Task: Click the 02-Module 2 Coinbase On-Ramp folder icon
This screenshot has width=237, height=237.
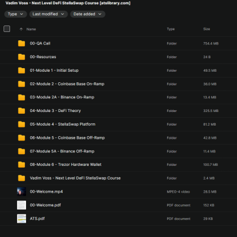Action: coord(21,84)
